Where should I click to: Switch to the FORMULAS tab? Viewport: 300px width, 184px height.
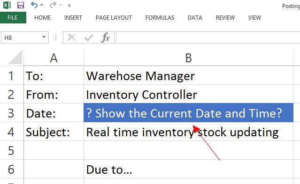(x=160, y=18)
